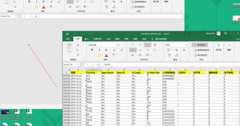Screen dimensions: 240x126
Task: Open Country column filter dropdown
Action: pyautogui.click(x=99, y=73)
